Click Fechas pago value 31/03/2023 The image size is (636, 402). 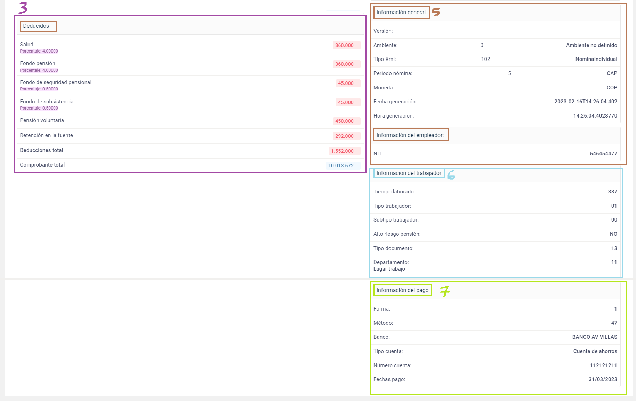tap(603, 379)
